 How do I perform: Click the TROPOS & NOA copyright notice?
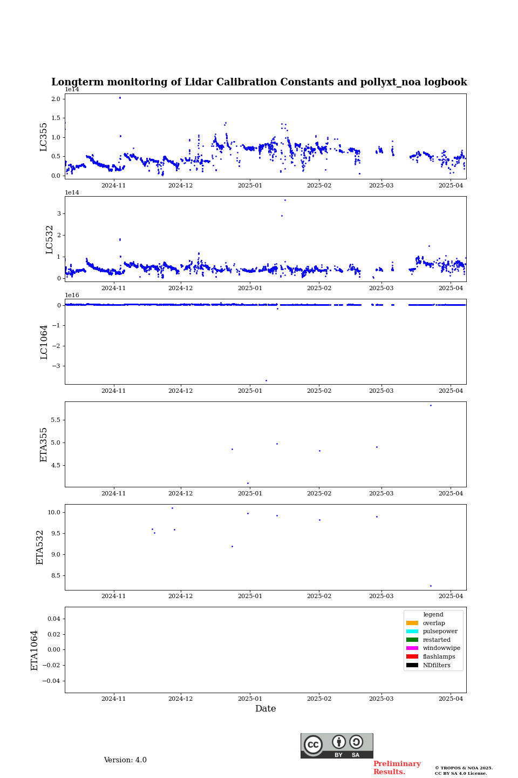[464, 770]
